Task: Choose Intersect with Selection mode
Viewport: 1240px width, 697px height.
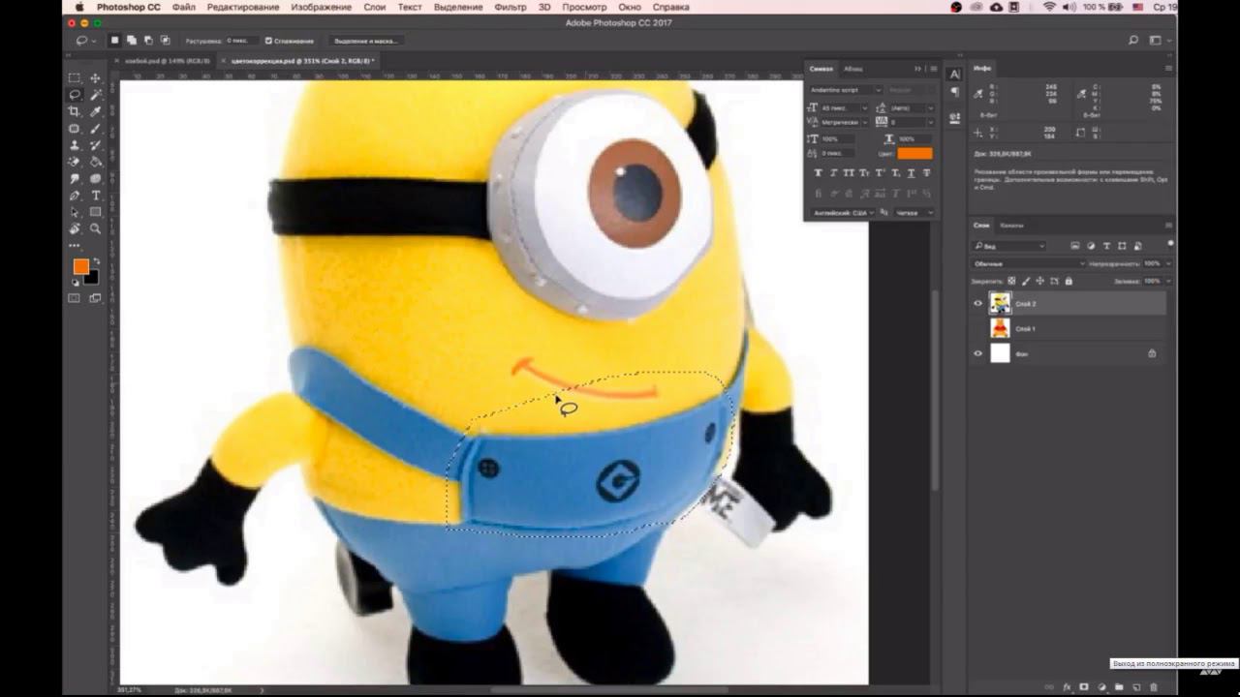Action: 165,41
